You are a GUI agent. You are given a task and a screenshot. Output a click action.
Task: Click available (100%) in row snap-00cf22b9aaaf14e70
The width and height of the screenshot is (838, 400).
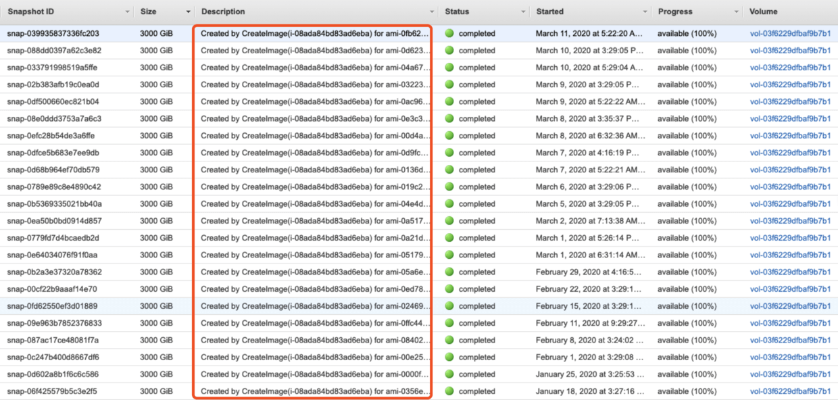[x=687, y=289]
